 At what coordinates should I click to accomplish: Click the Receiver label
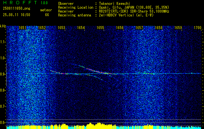click(66, 11)
